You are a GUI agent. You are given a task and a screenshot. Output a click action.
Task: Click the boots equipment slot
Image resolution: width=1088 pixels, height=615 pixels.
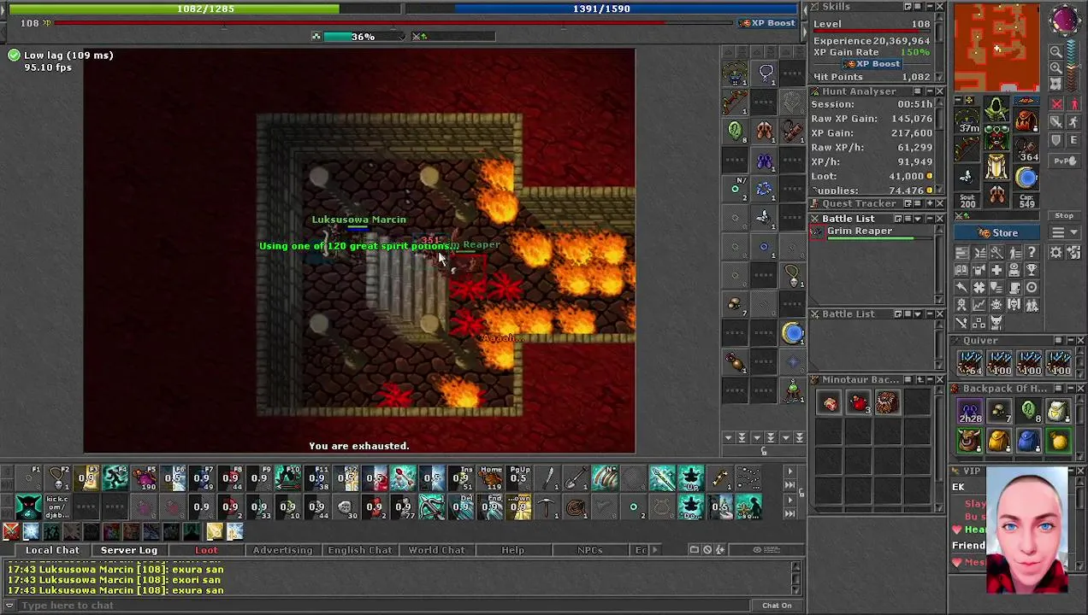[996, 195]
